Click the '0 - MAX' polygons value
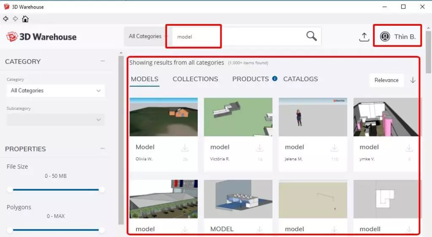432x237 pixels. (56, 216)
